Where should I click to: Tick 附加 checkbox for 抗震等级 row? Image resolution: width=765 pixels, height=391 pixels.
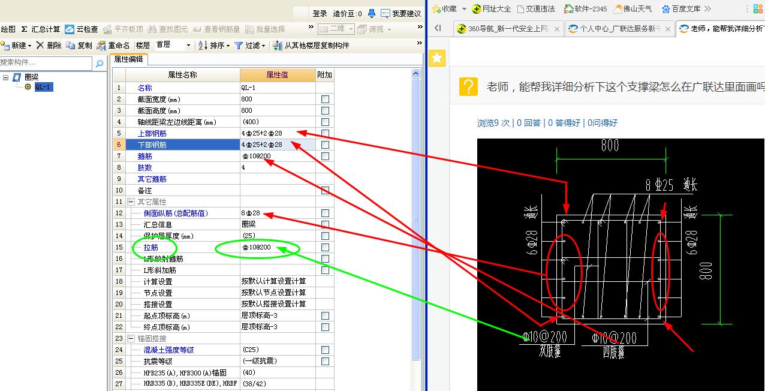click(x=325, y=361)
